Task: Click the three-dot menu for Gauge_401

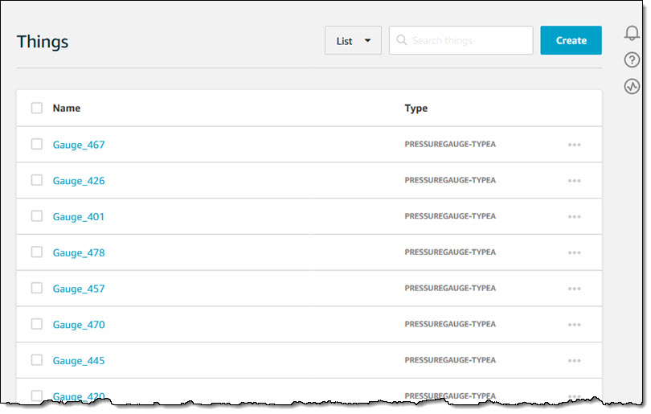Action: [x=574, y=217]
